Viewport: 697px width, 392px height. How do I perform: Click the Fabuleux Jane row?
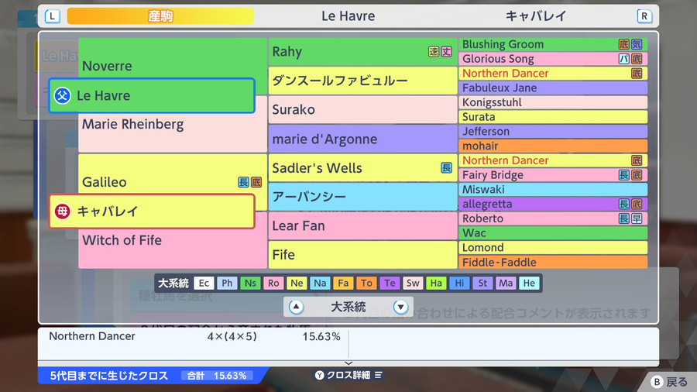[x=553, y=88]
